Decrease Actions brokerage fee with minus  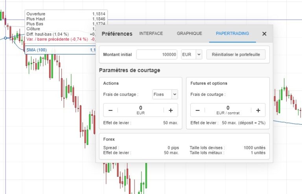point(110,110)
